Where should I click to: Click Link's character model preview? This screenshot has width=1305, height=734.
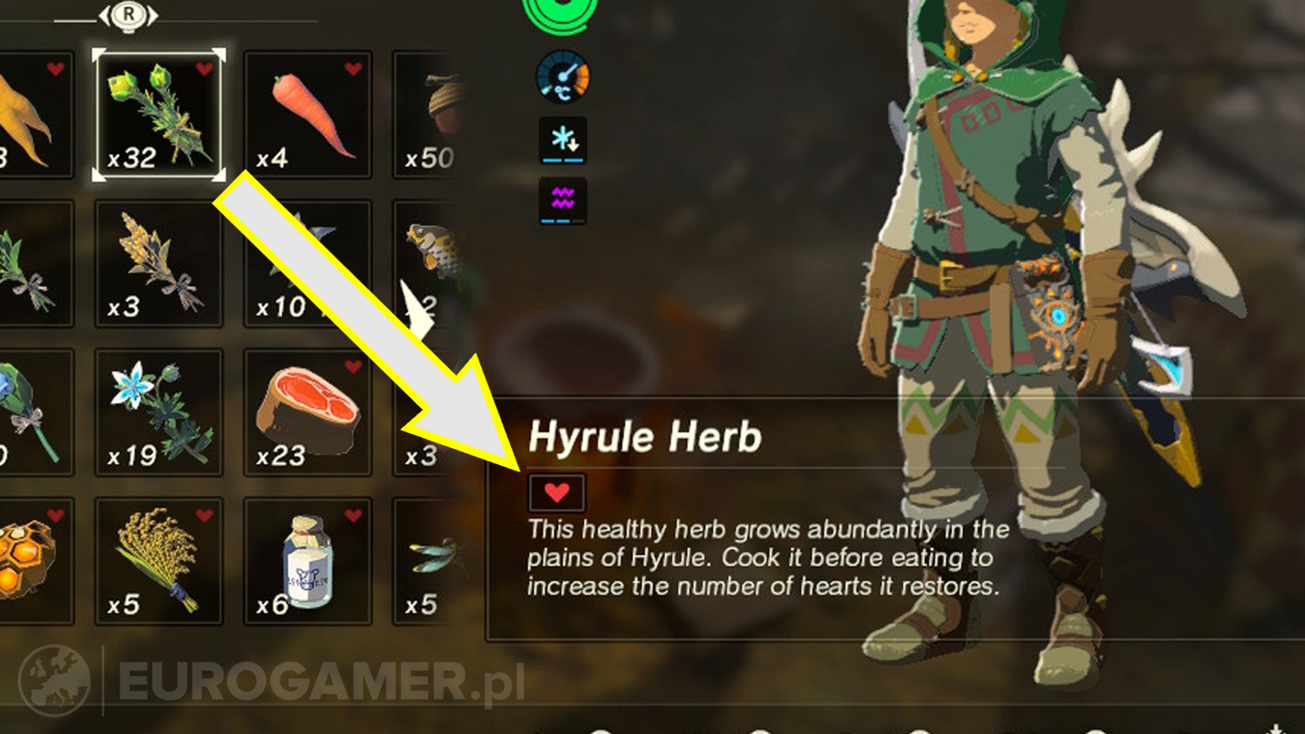coord(1047,340)
